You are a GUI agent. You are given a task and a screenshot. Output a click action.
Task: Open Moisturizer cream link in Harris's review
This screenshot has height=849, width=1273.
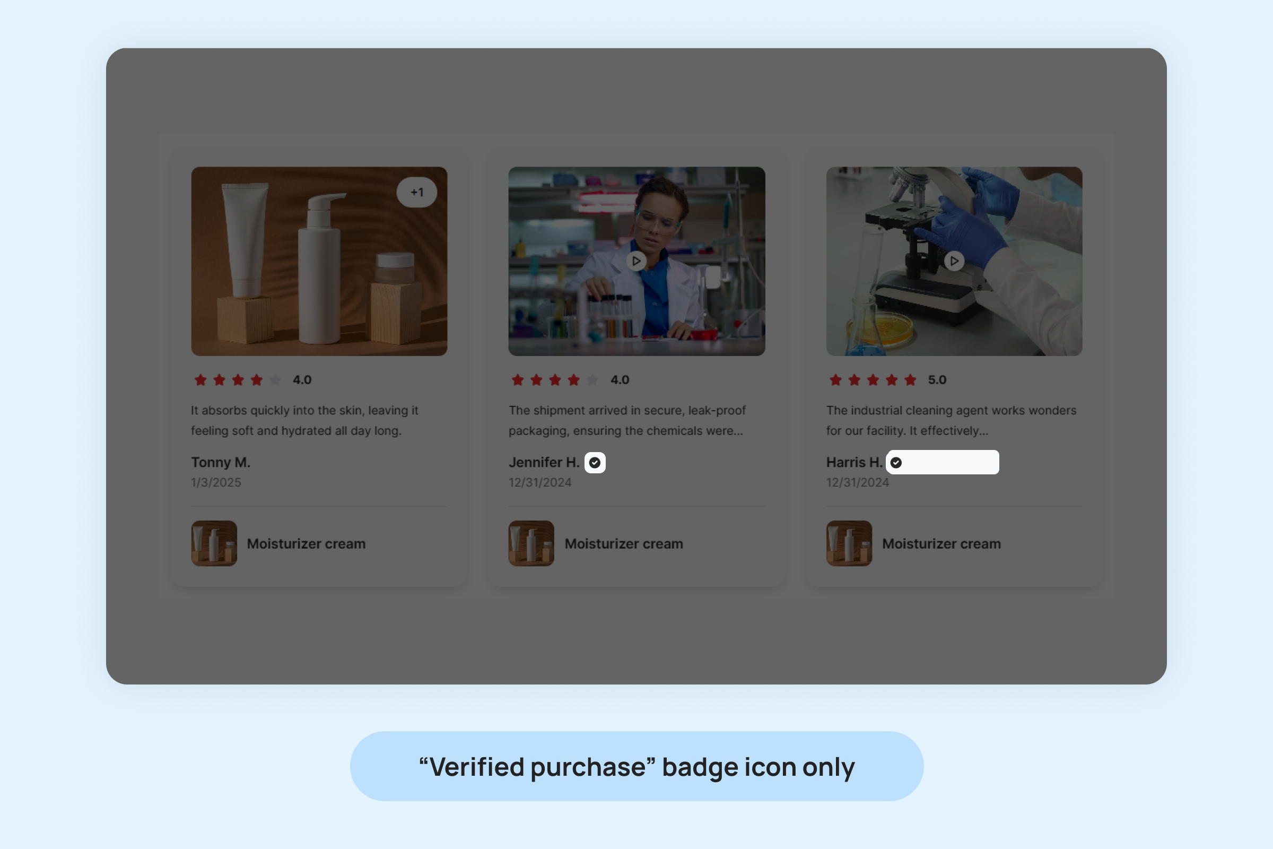[x=941, y=543]
